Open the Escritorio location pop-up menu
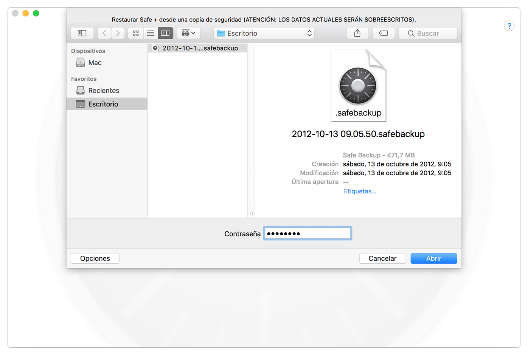This screenshot has height=355, width=528. pos(264,33)
